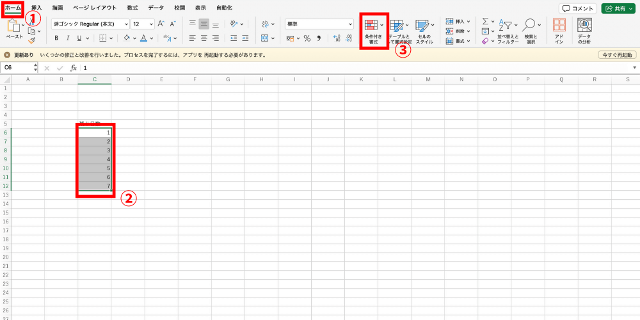Switch to the データ (Data) tab

[x=156, y=8]
